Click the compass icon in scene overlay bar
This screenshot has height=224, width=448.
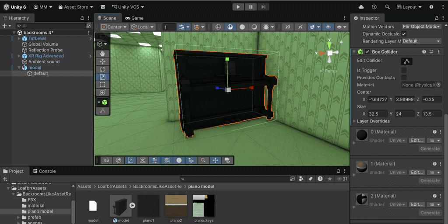pyautogui.click(x=119, y=160)
